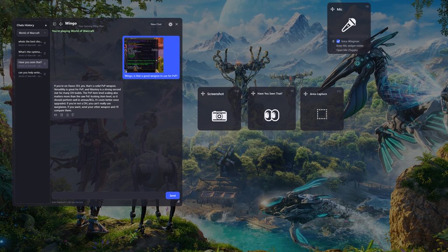Click the Area Capture widget title
This screenshot has width=448, height=252.
[x=318, y=94]
